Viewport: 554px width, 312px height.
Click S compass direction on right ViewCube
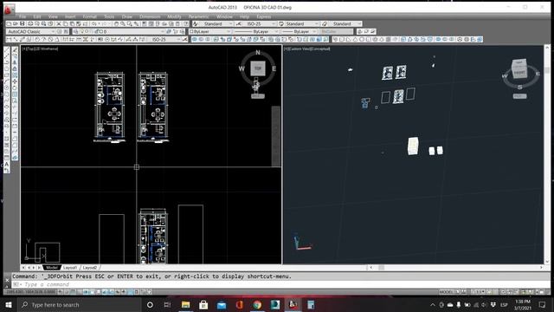click(519, 87)
